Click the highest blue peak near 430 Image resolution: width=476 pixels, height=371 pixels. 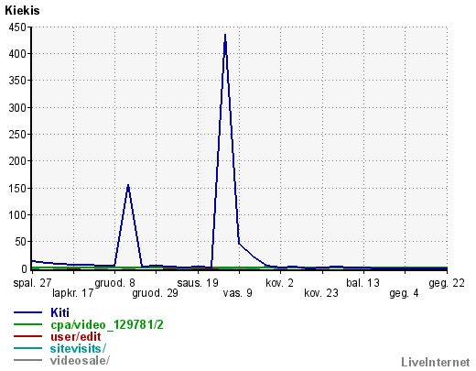tap(225, 35)
